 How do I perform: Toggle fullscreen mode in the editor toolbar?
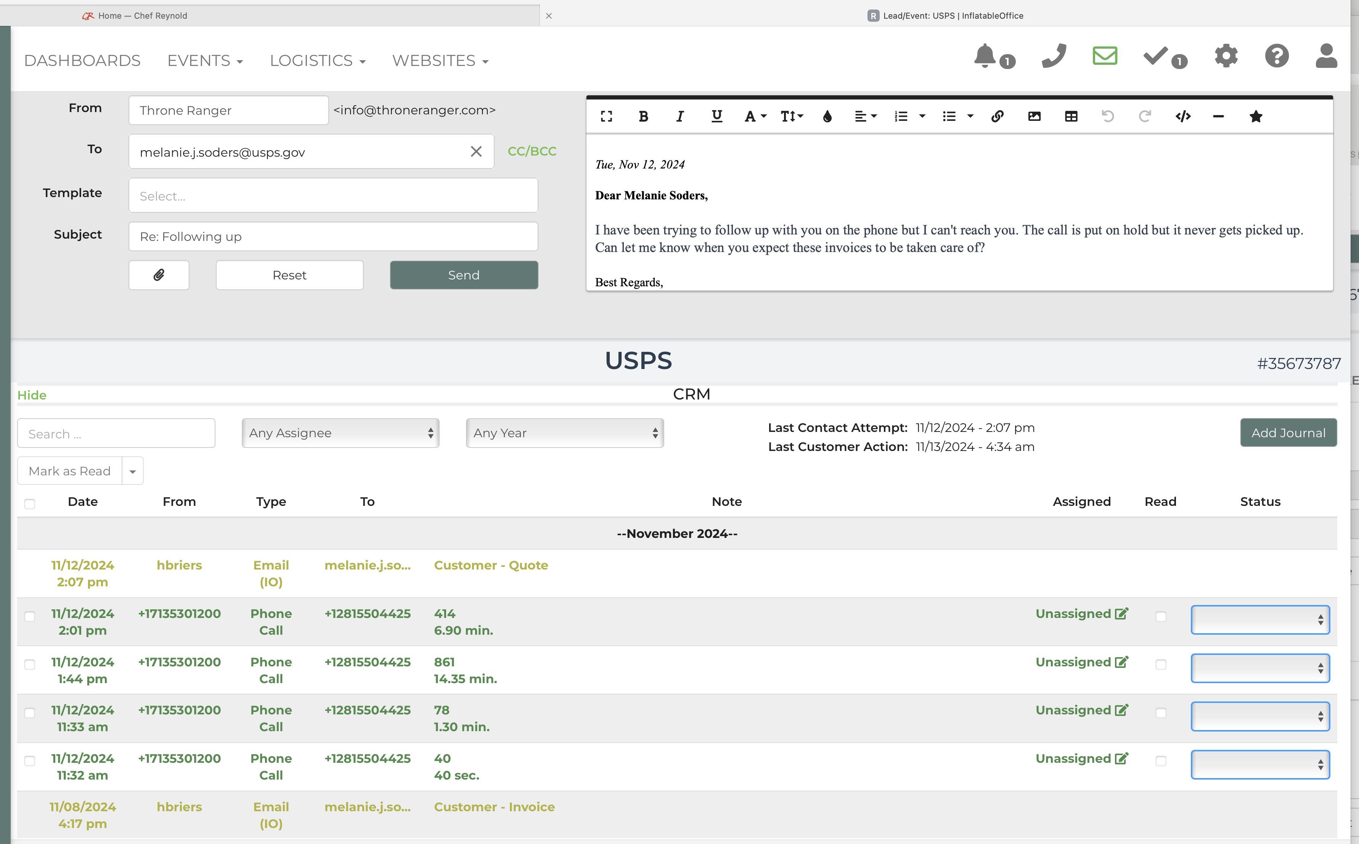606,116
